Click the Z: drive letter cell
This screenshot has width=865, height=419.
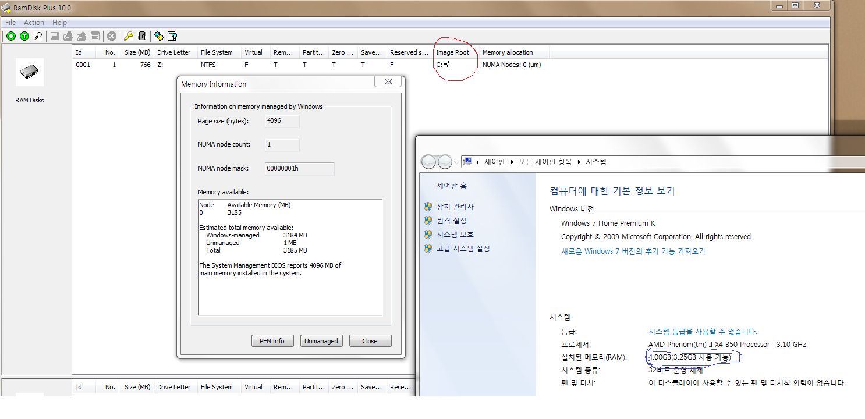tap(161, 65)
